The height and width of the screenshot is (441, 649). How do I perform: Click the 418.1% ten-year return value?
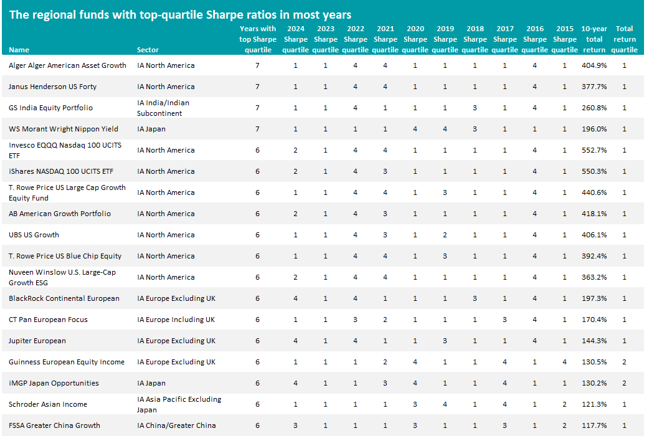594,214
